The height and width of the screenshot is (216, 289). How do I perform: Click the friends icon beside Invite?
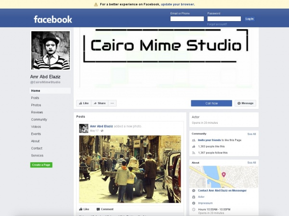[194, 140]
